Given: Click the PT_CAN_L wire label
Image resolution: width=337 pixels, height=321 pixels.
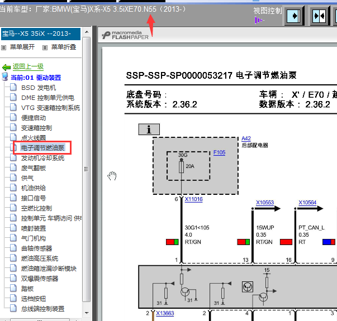Looking at the screenshot, I should click(x=311, y=228).
